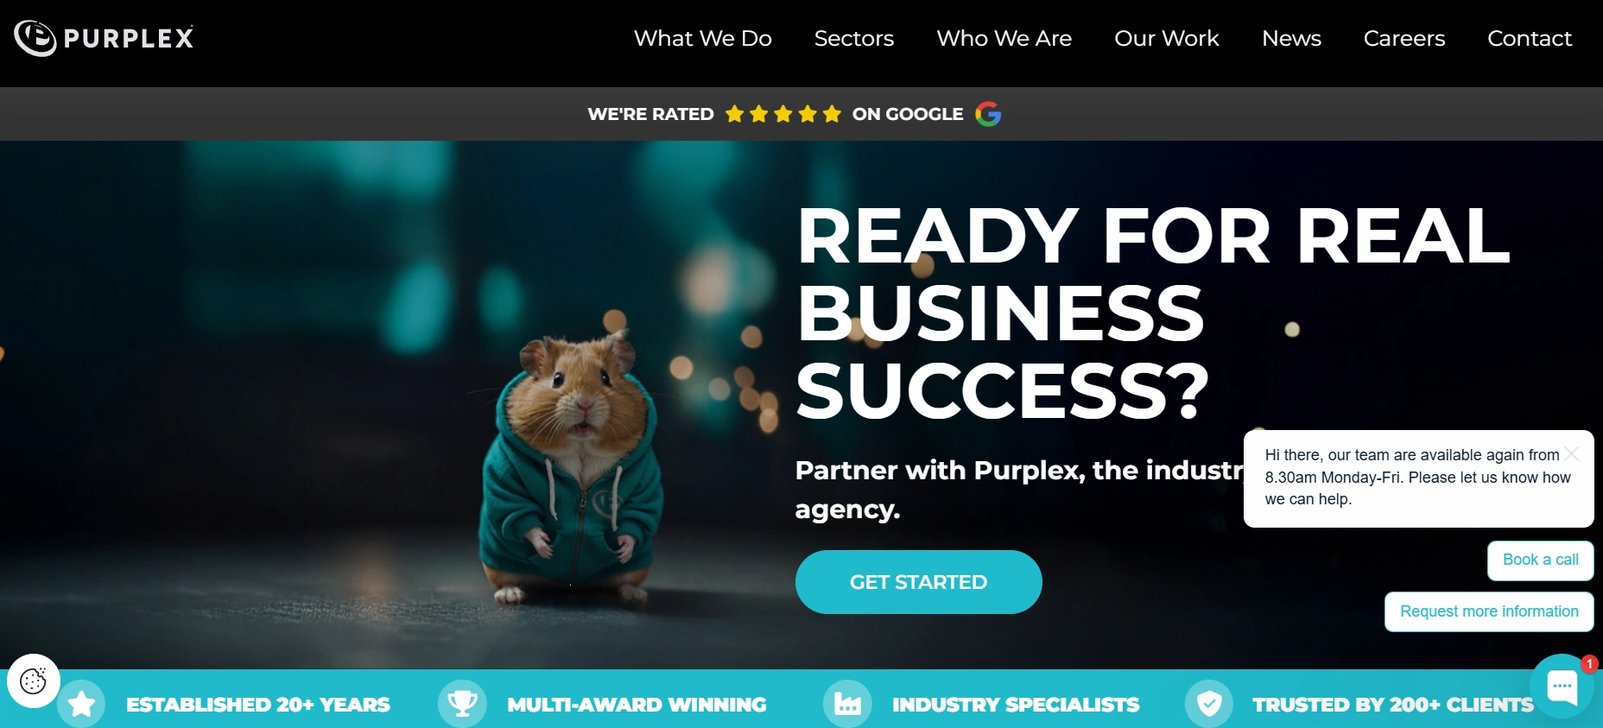Viewport: 1603px width, 728px height.
Task: Click the Purplex logo in header
Action: click(104, 38)
